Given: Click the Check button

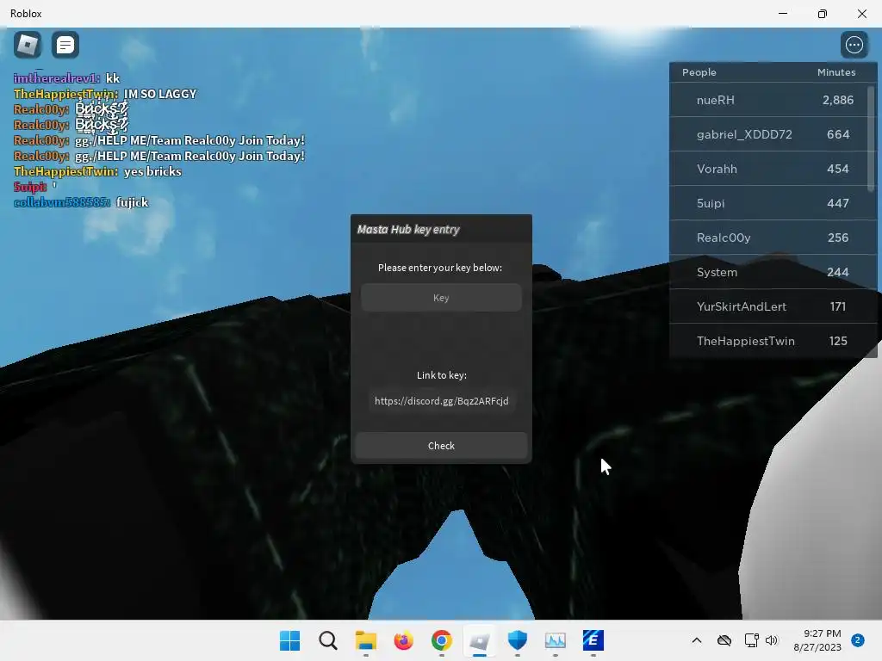Looking at the screenshot, I should click(441, 446).
